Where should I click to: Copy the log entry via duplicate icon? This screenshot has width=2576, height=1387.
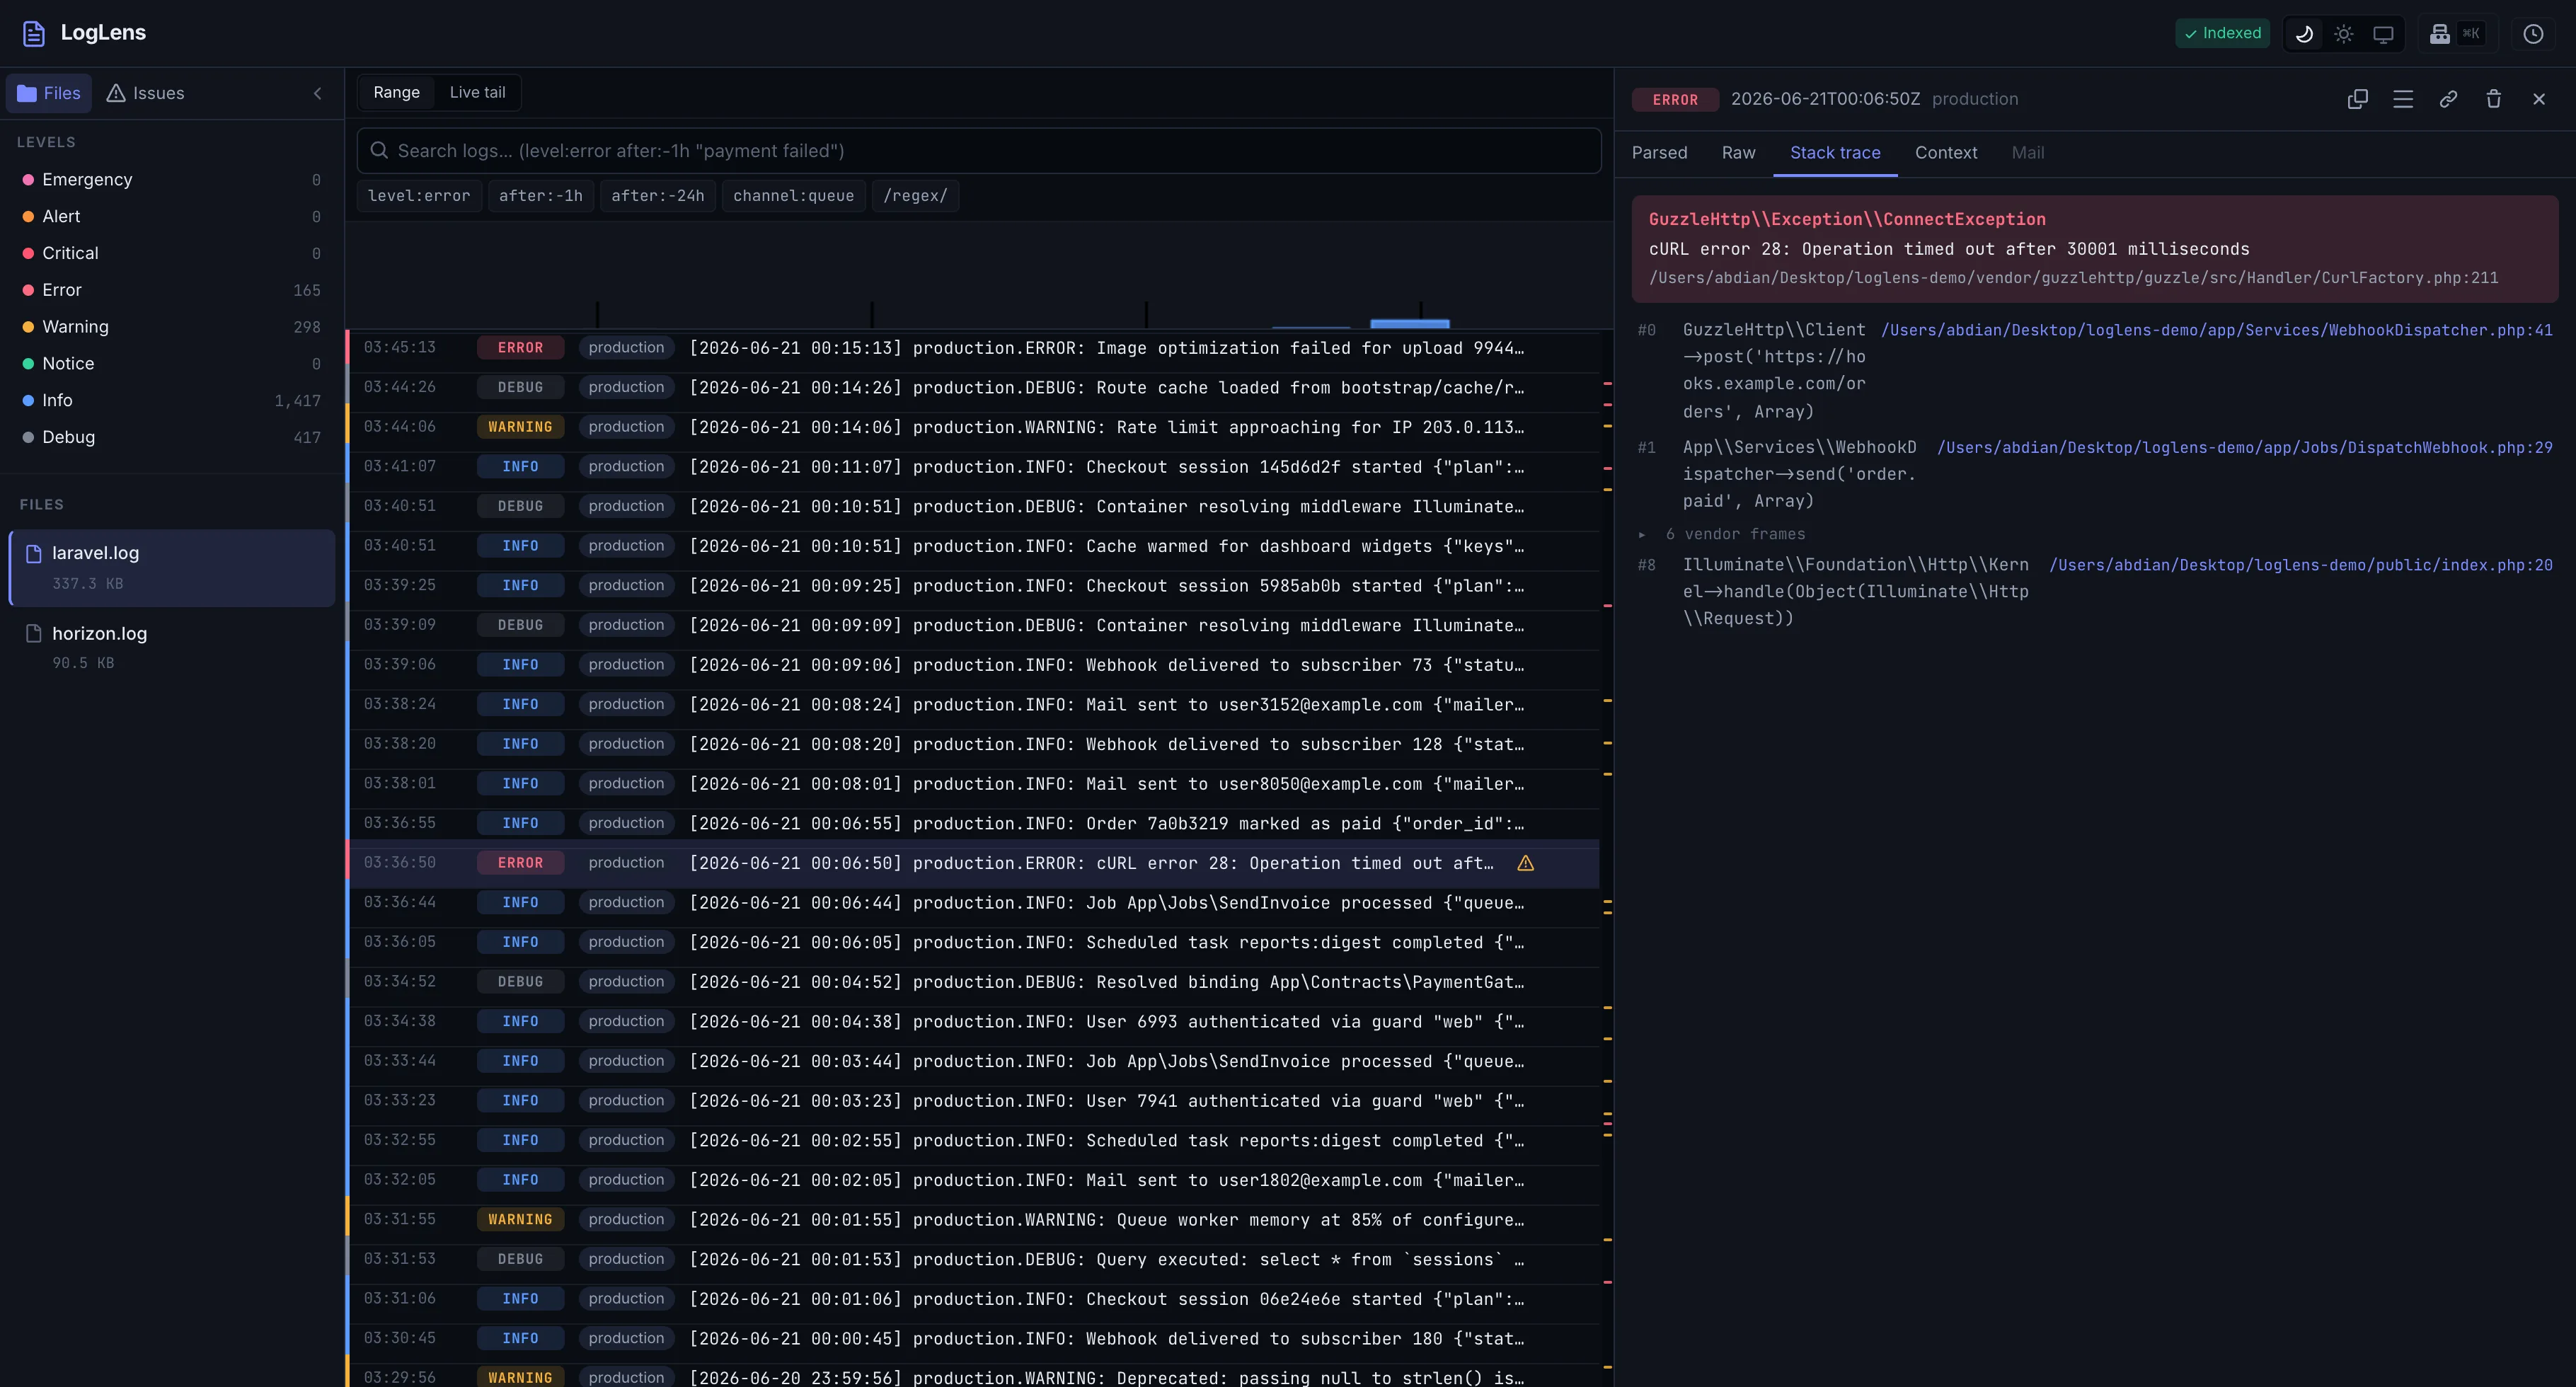click(x=2357, y=99)
